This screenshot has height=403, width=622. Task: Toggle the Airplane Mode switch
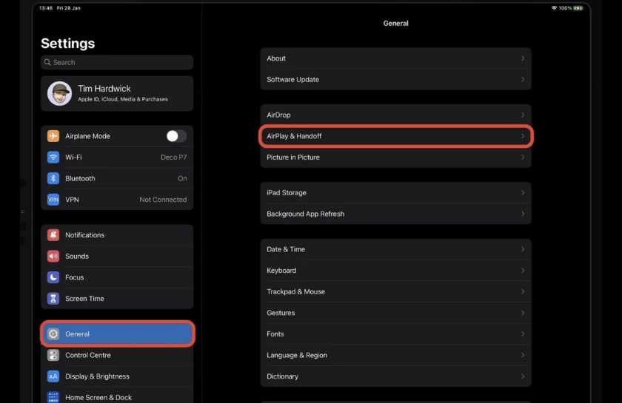pos(176,136)
